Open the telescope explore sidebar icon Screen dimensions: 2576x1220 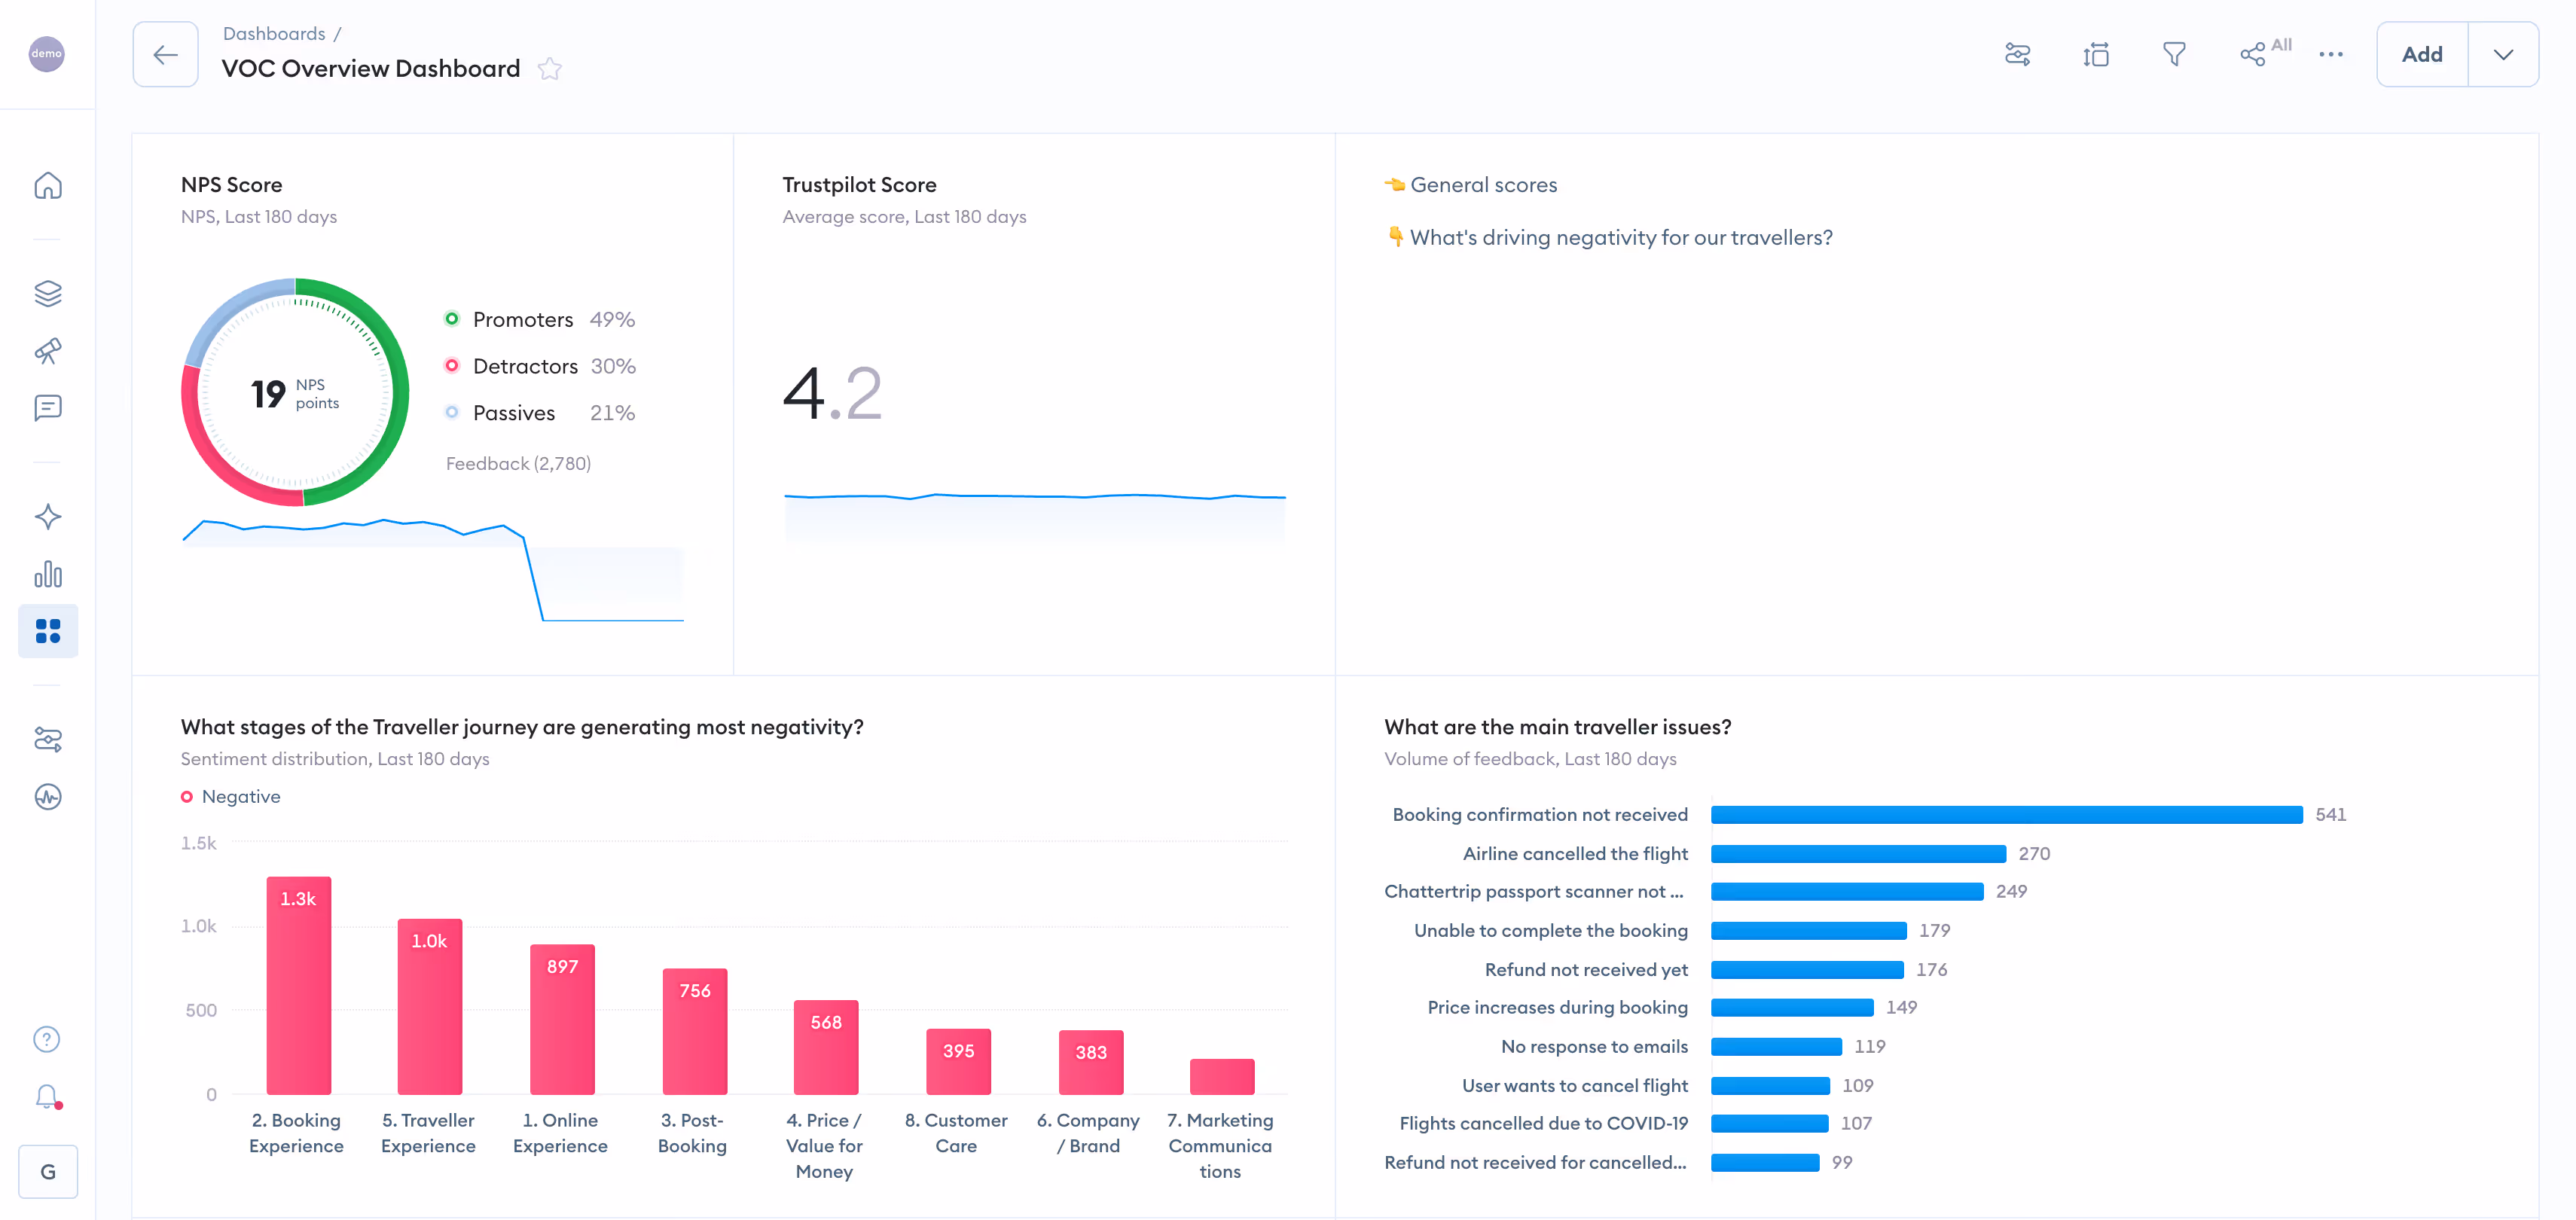click(48, 350)
